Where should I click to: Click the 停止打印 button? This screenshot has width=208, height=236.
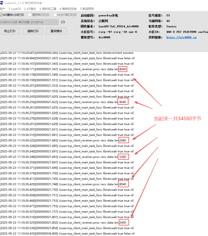(10, 31)
